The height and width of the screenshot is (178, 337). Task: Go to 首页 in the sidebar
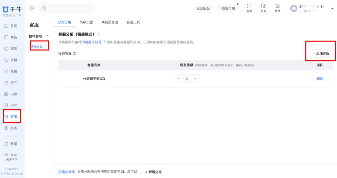pos(11,26)
